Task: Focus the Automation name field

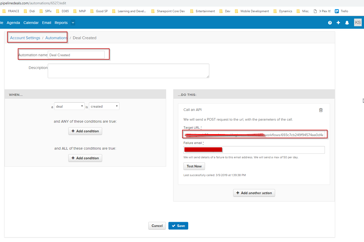Action: click(x=76, y=55)
